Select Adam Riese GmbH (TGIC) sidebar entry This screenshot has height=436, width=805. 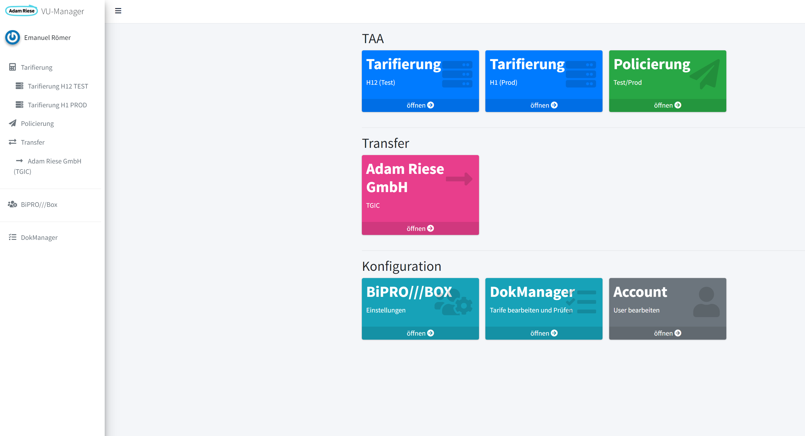(x=54, y=161)
